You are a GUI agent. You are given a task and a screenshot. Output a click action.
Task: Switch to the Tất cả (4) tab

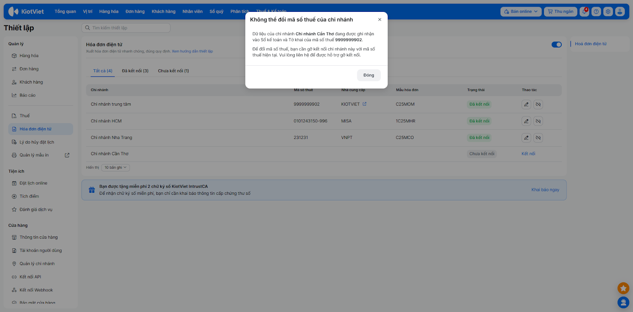(103, 71)
